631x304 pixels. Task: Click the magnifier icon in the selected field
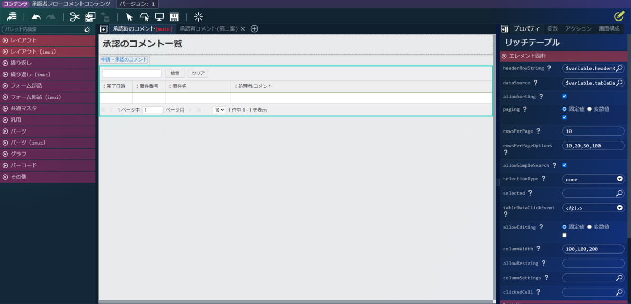[x=619, y=194]
